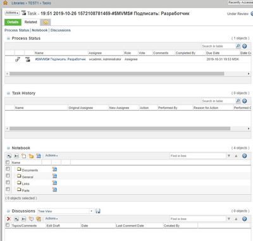Check the Documents folder checkbox
Image resolution: width=253 pixels, height=241 pixels.
[x=8, y=169]
